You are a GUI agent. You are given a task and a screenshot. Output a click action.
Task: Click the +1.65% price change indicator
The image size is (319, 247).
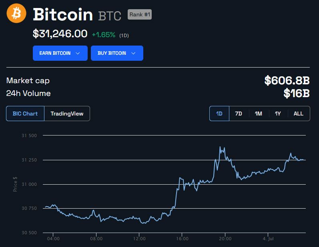click(x=104, y=35)
